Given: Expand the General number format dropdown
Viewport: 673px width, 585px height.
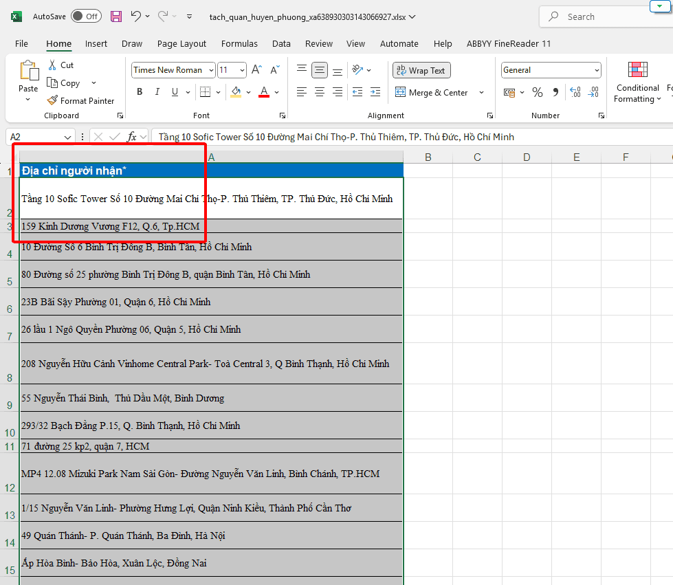Looking at the screenshot, I should pyautogui.click(x=595, y=70).
